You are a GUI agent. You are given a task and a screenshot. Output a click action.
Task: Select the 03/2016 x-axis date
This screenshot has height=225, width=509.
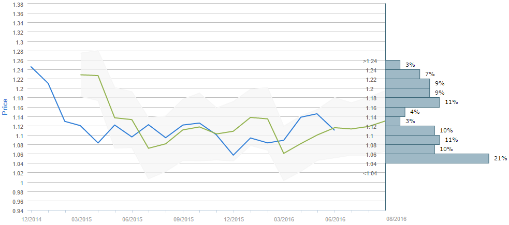pos(284,219)
